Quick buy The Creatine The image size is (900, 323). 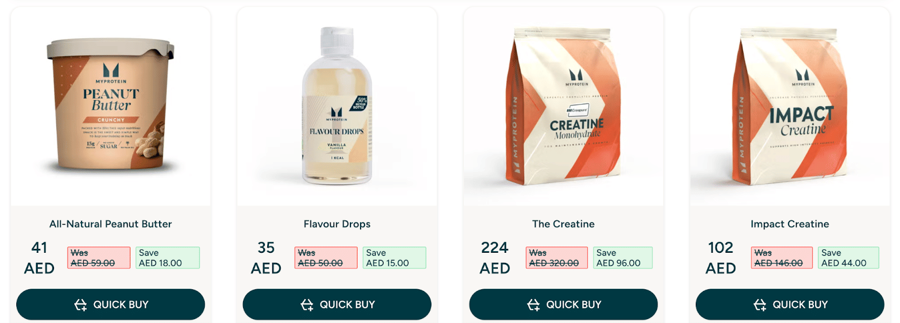(x=563, y=304)
